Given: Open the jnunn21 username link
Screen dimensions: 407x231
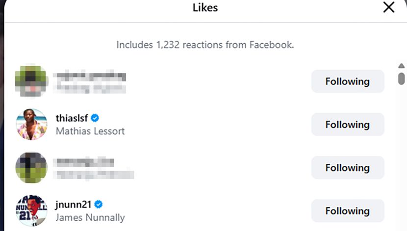Looking at the screenshot, I should [x=74, y=205].
